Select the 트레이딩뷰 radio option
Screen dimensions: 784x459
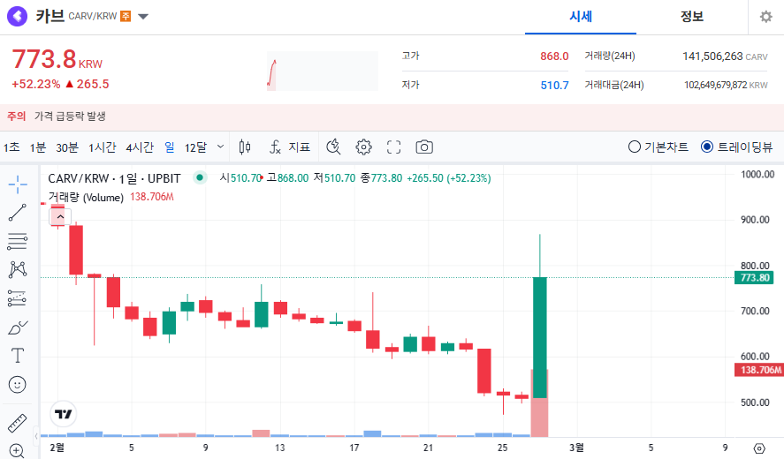736,147
